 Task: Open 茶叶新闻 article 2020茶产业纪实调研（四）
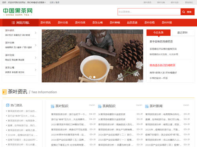point(163,145)
